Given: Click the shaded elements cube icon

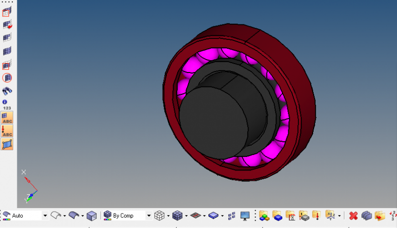Looking at the screenshot, I should (178, 216).
